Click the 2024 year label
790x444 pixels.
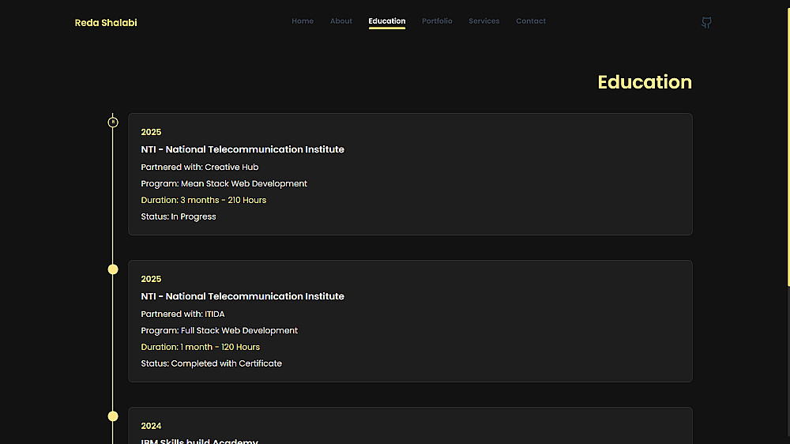[151, 426]
